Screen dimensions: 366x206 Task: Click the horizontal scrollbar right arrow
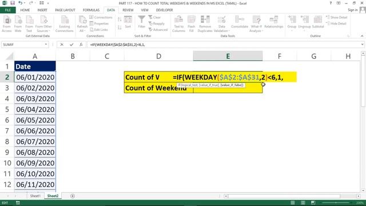tap(359, 196)
